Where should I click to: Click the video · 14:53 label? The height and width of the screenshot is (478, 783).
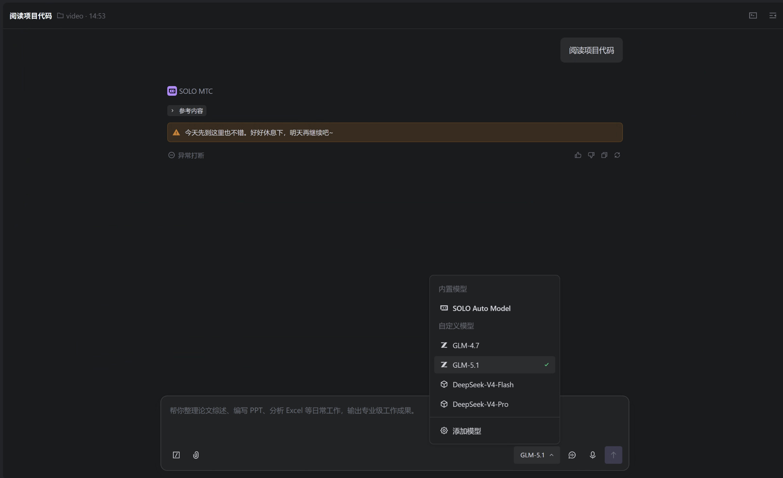click(x=86, y=16)
